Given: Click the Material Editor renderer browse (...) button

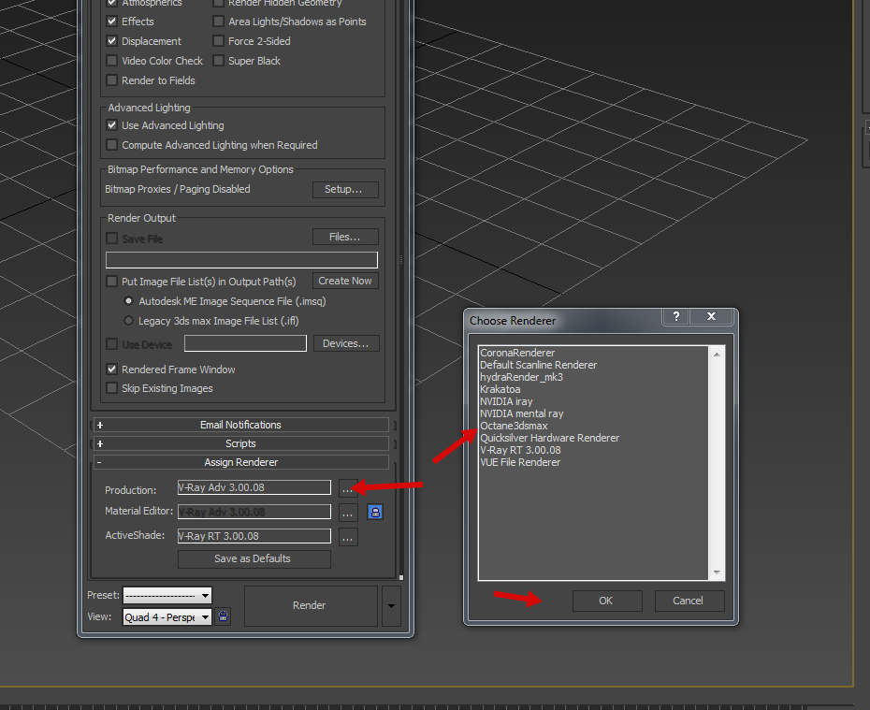Looking at the screenshot, I should coord(347,513).
